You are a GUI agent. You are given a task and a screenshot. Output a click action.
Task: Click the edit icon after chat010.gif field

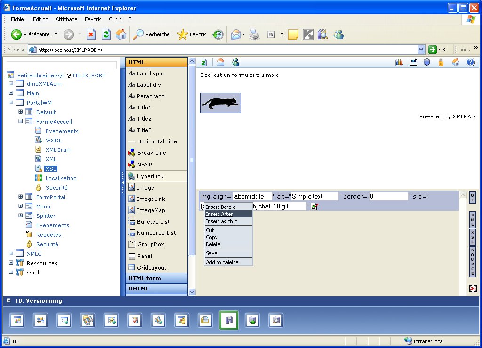314,207
